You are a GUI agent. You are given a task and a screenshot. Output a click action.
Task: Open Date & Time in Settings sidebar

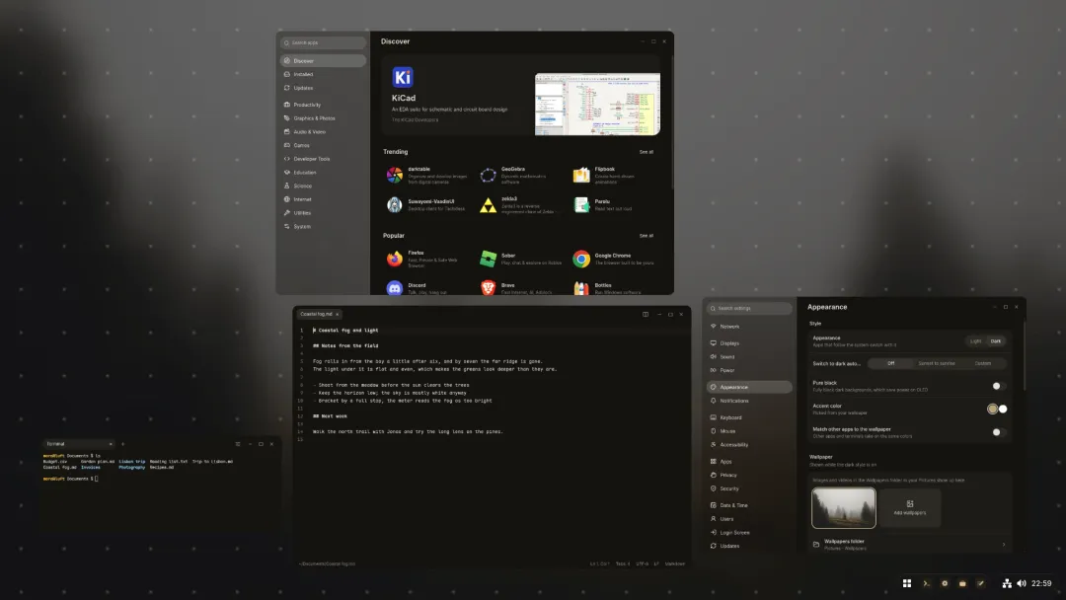pyautogui.click(x=749, y=505)
